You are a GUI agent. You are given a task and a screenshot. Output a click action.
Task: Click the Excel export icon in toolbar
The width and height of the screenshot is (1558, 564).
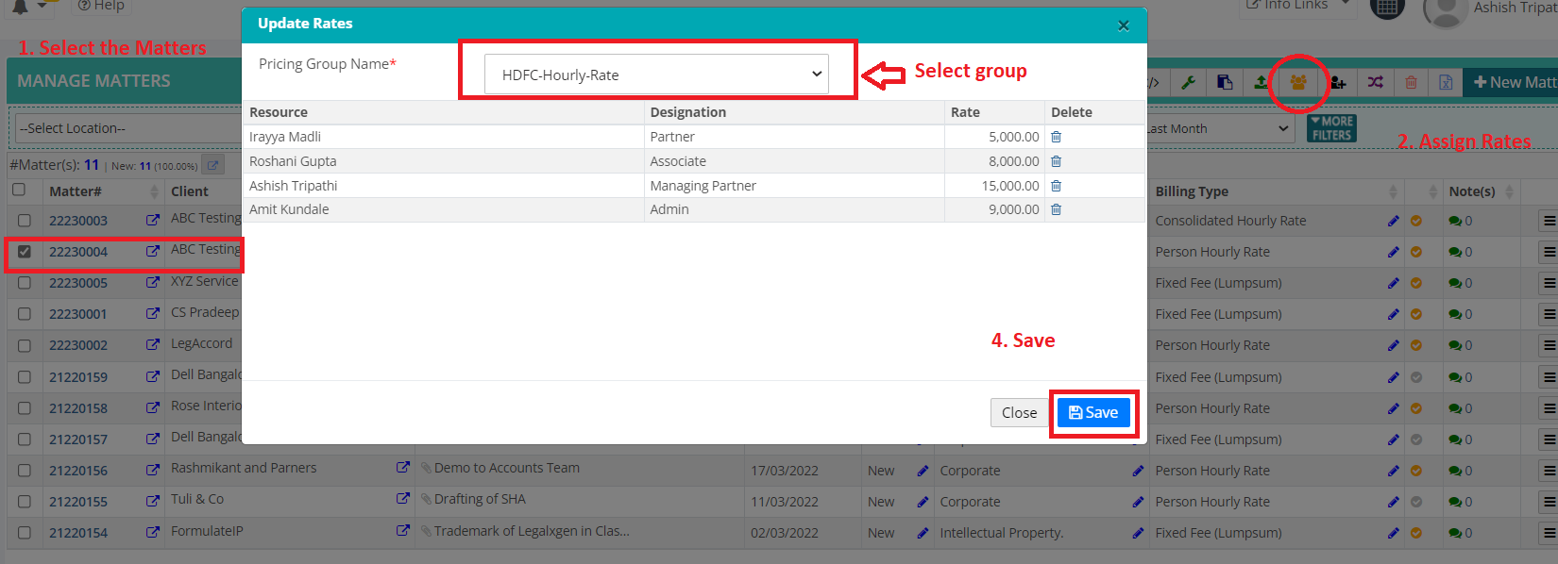click(1445, 83)
